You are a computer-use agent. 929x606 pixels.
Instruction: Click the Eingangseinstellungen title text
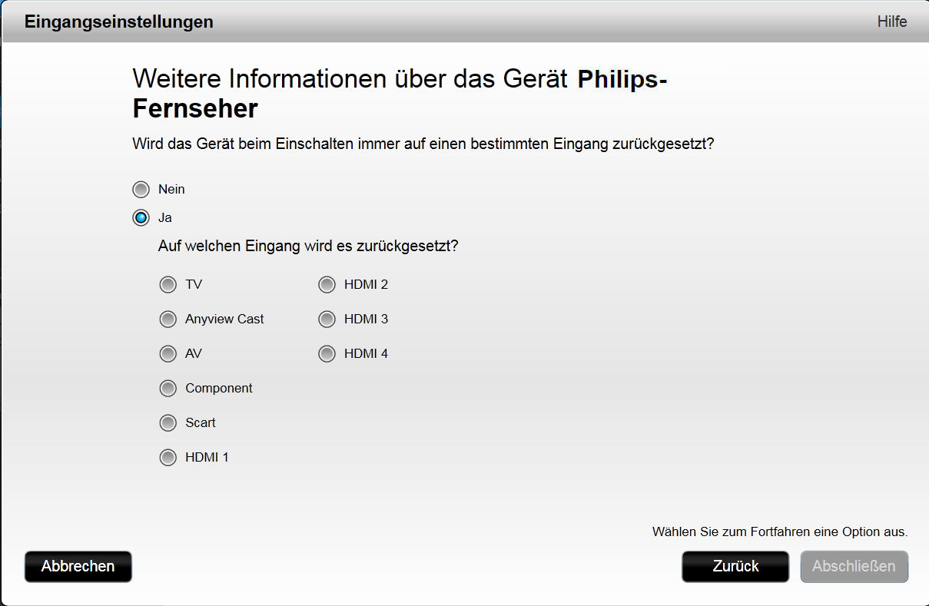click(x=119, y=22)
